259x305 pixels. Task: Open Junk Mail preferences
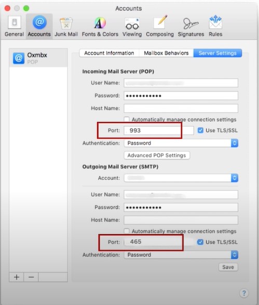pyautogui.click(x=66, y=26)
